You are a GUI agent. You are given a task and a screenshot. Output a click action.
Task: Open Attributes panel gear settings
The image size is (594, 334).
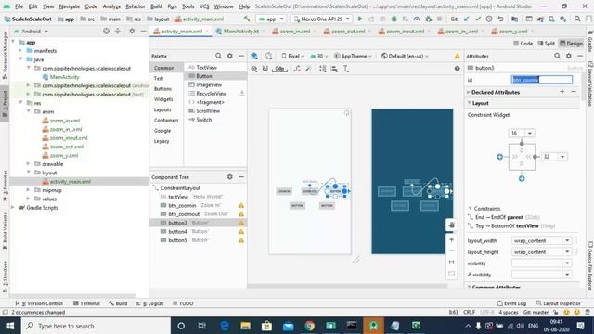click(x=569, y=56)
